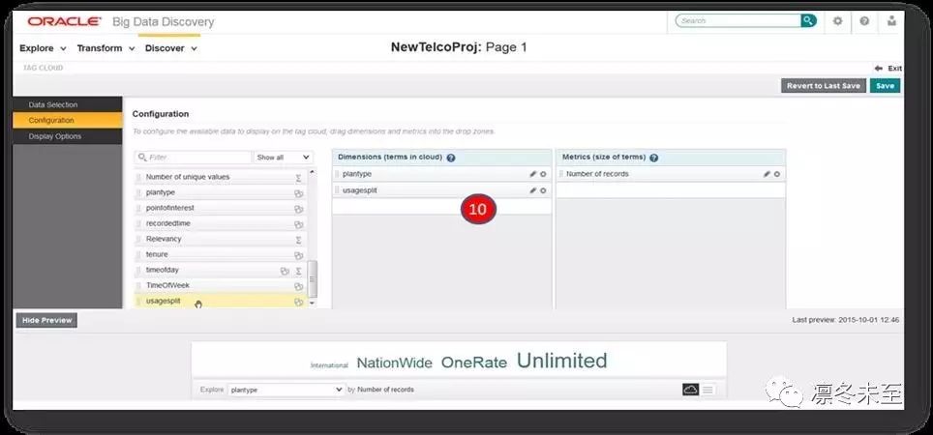This screenshot has width=933, height=435.
Task: Switch preview to cloud view icon
Action: [691, 390]
